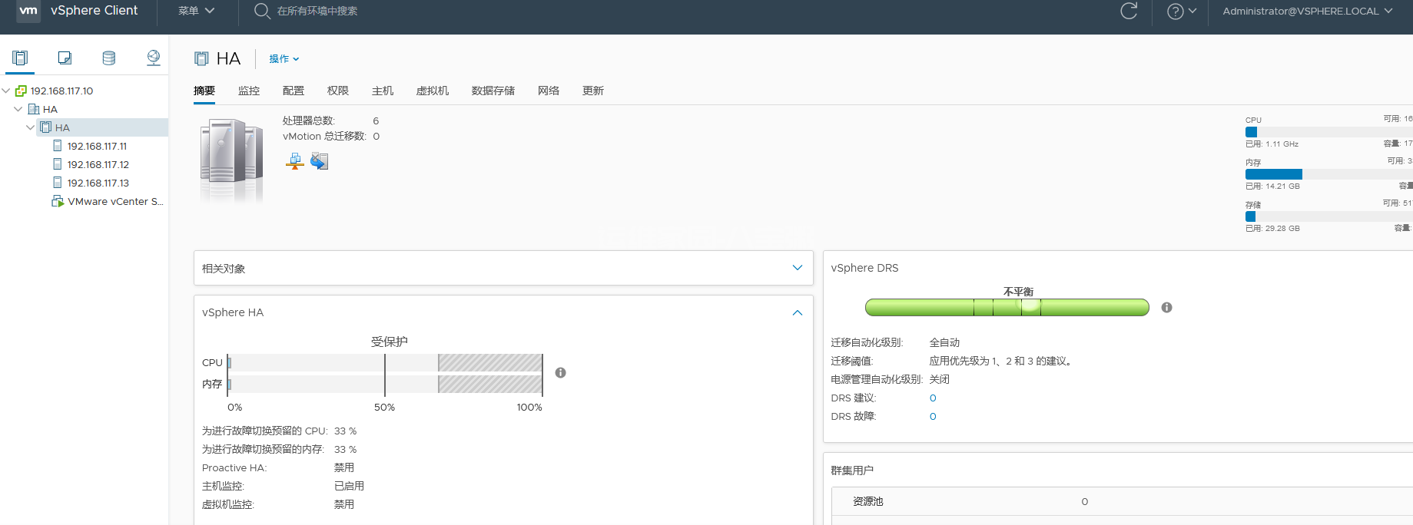The height and width of the screenshot is (525, 1413).
Task: Open the 菜单 menu dropdown
Action: click(x=196, y=11)
